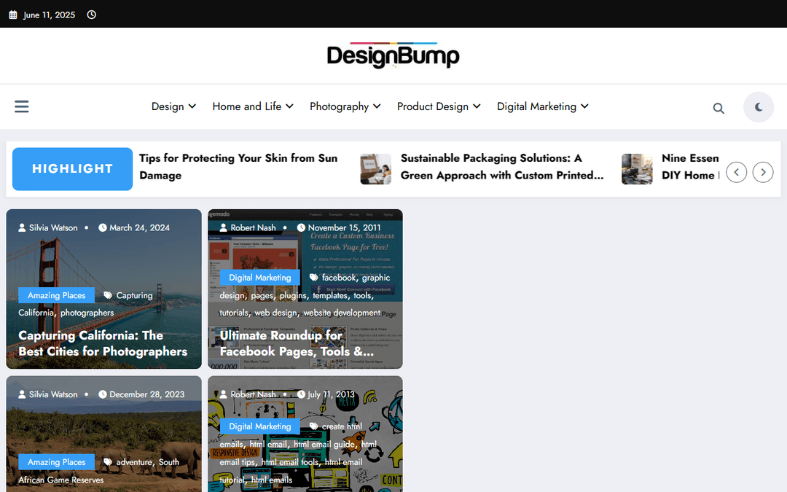Open the Design menu item

point(168,106)
